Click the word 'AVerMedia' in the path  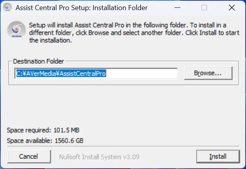coord(41,73)
